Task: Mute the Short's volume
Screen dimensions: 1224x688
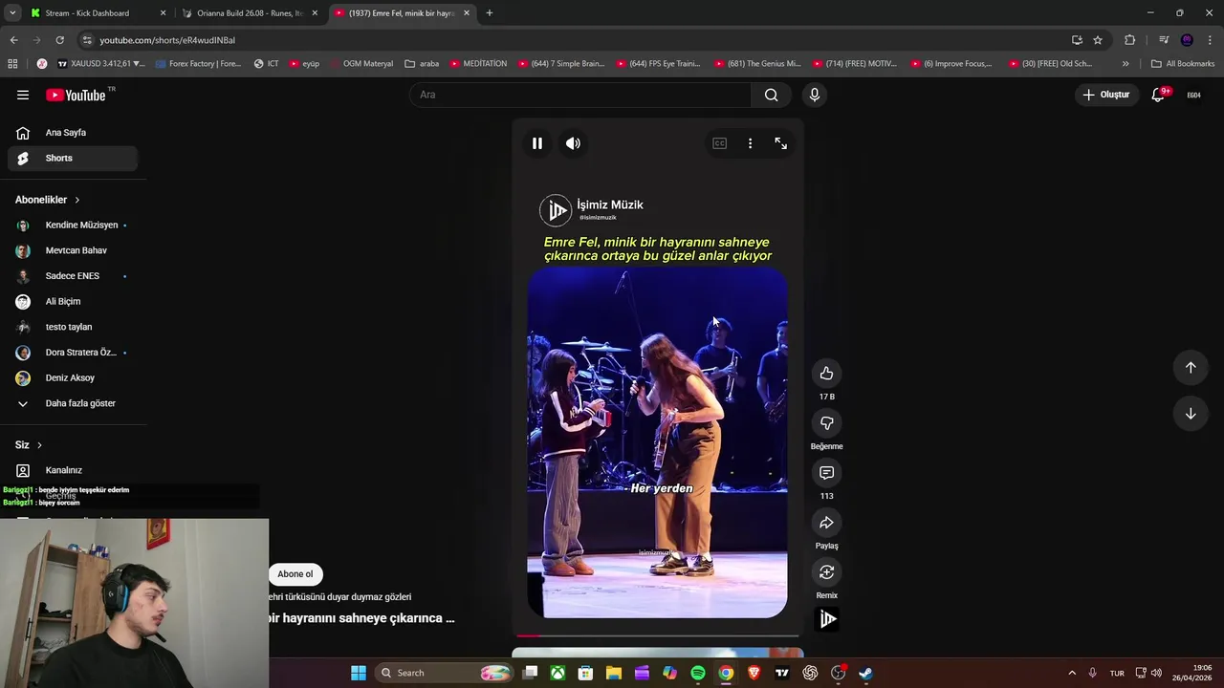Action: pyautogui.click(x=573, y=143)
